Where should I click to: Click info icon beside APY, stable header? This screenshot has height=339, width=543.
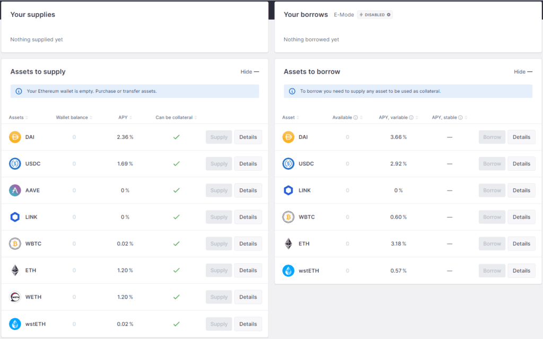pos(460,118)
